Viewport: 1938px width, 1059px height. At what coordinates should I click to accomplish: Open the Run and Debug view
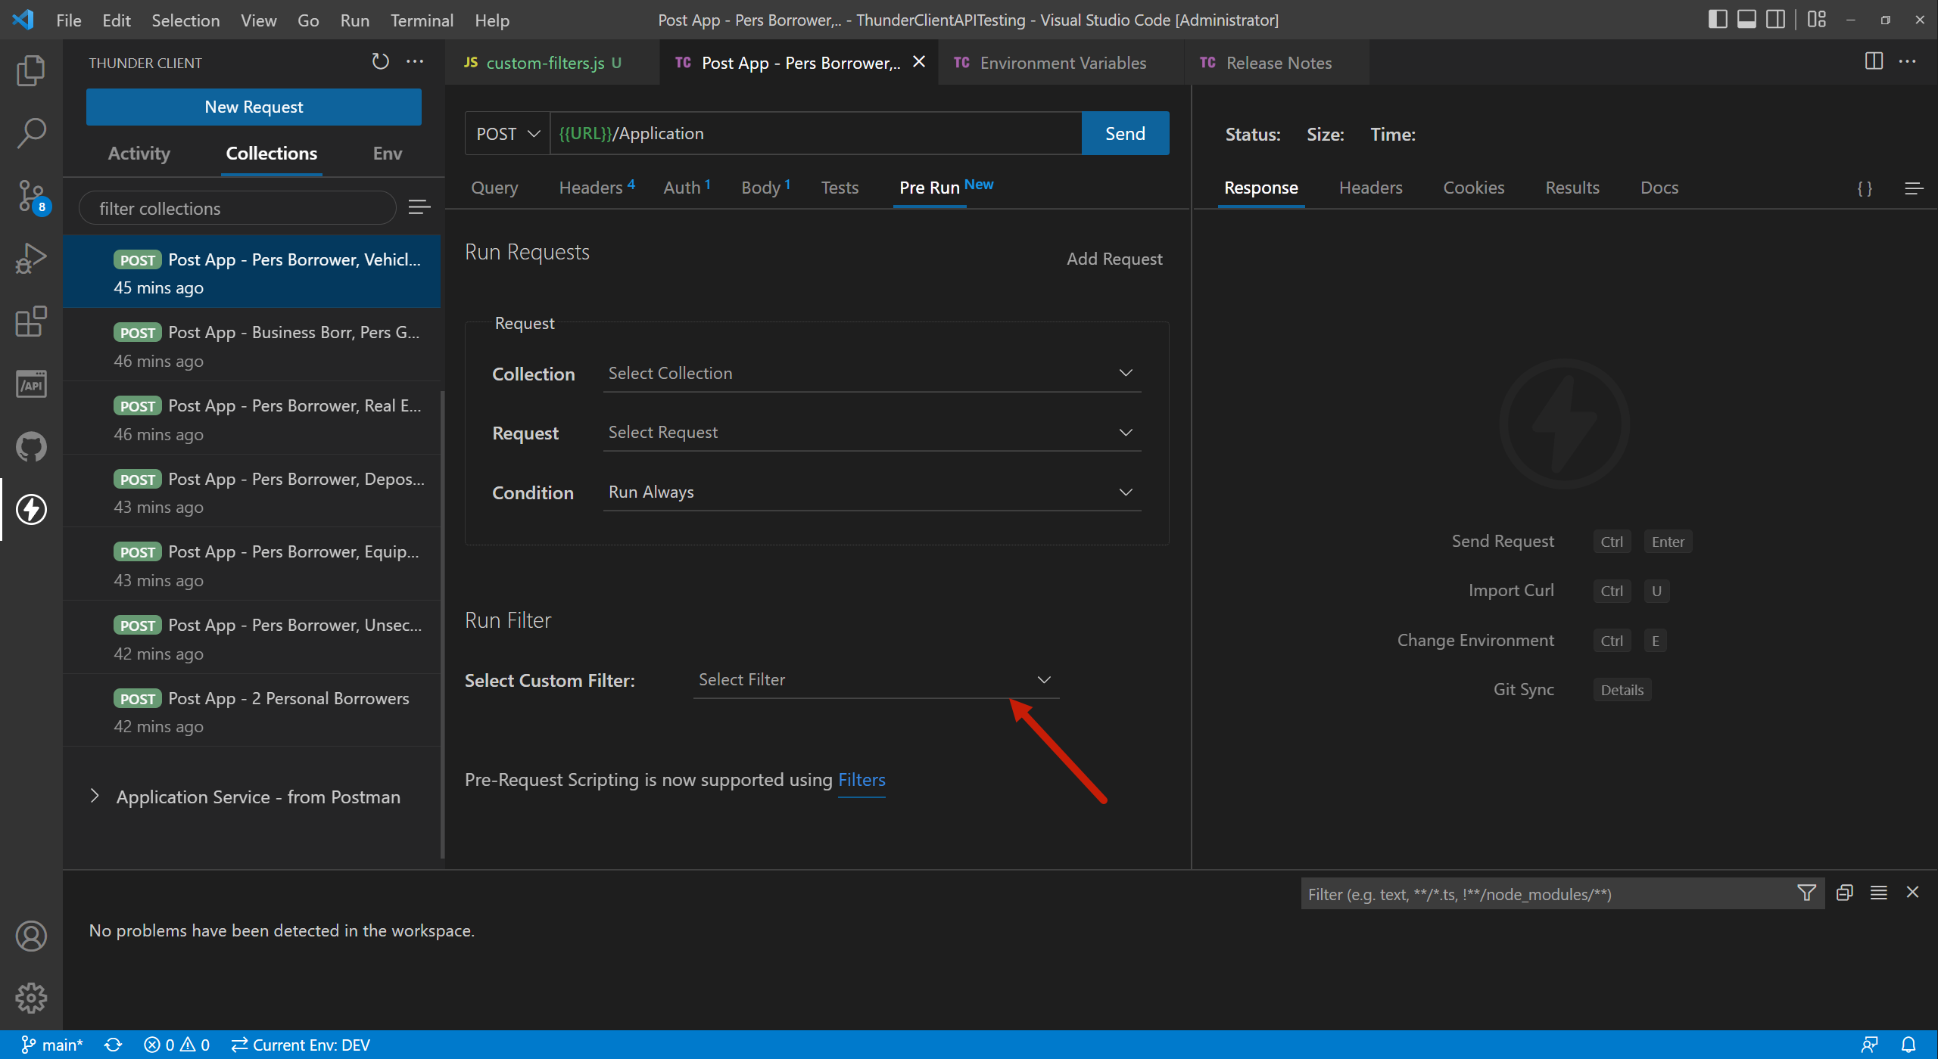(x=31, y=257)
